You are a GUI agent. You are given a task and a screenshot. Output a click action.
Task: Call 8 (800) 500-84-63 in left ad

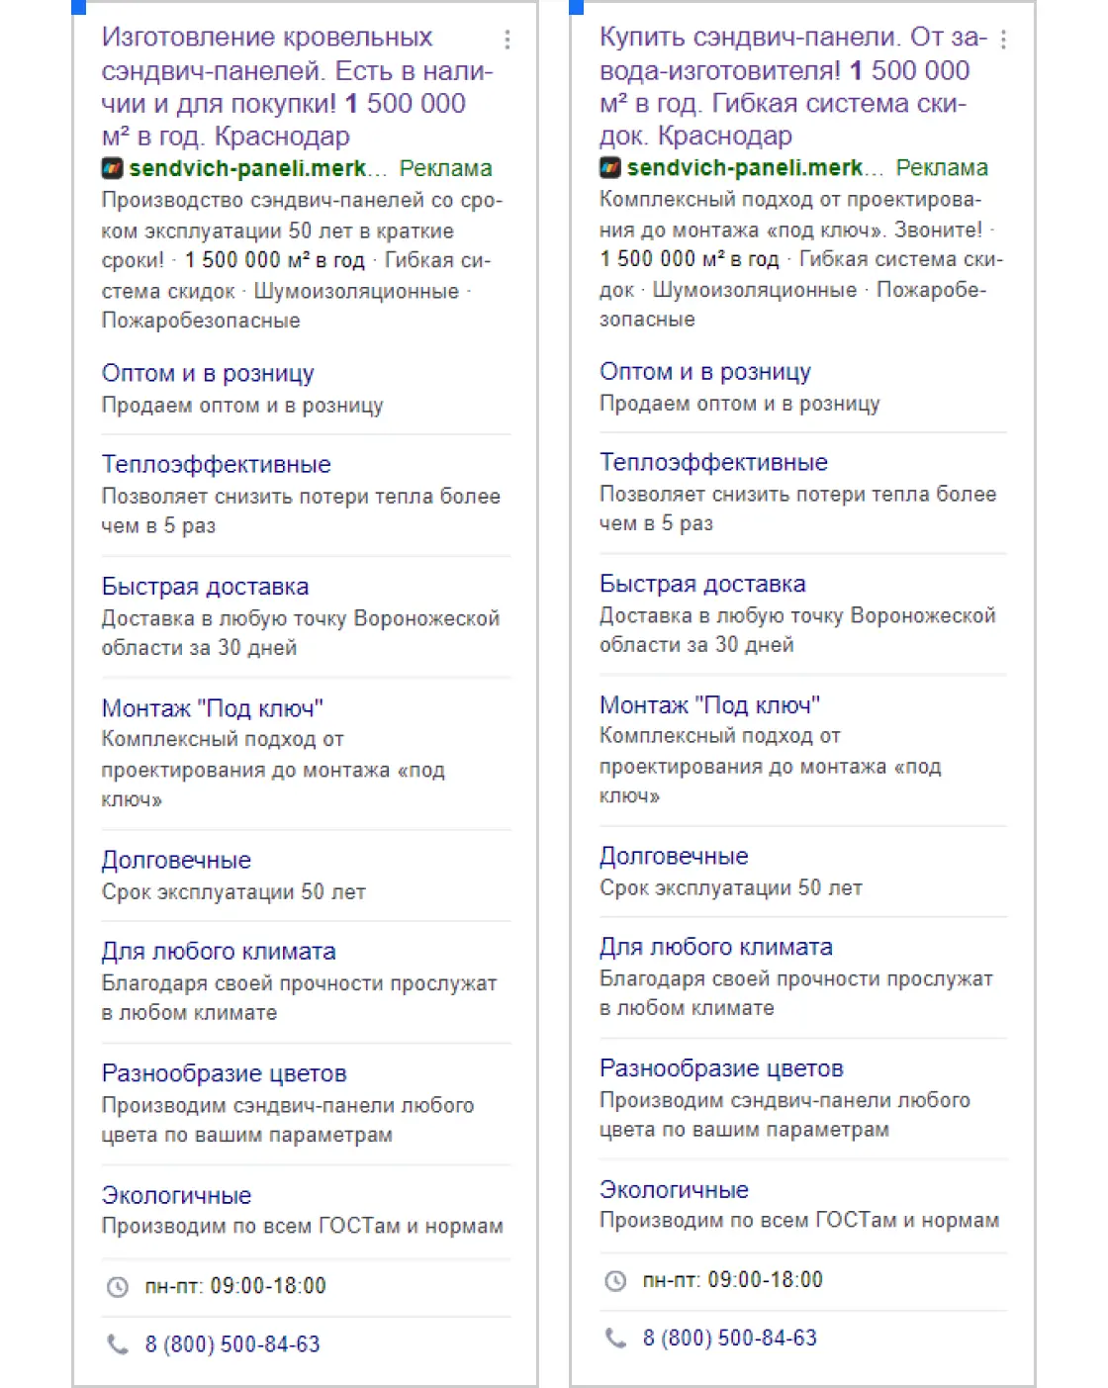point(232,1344)
